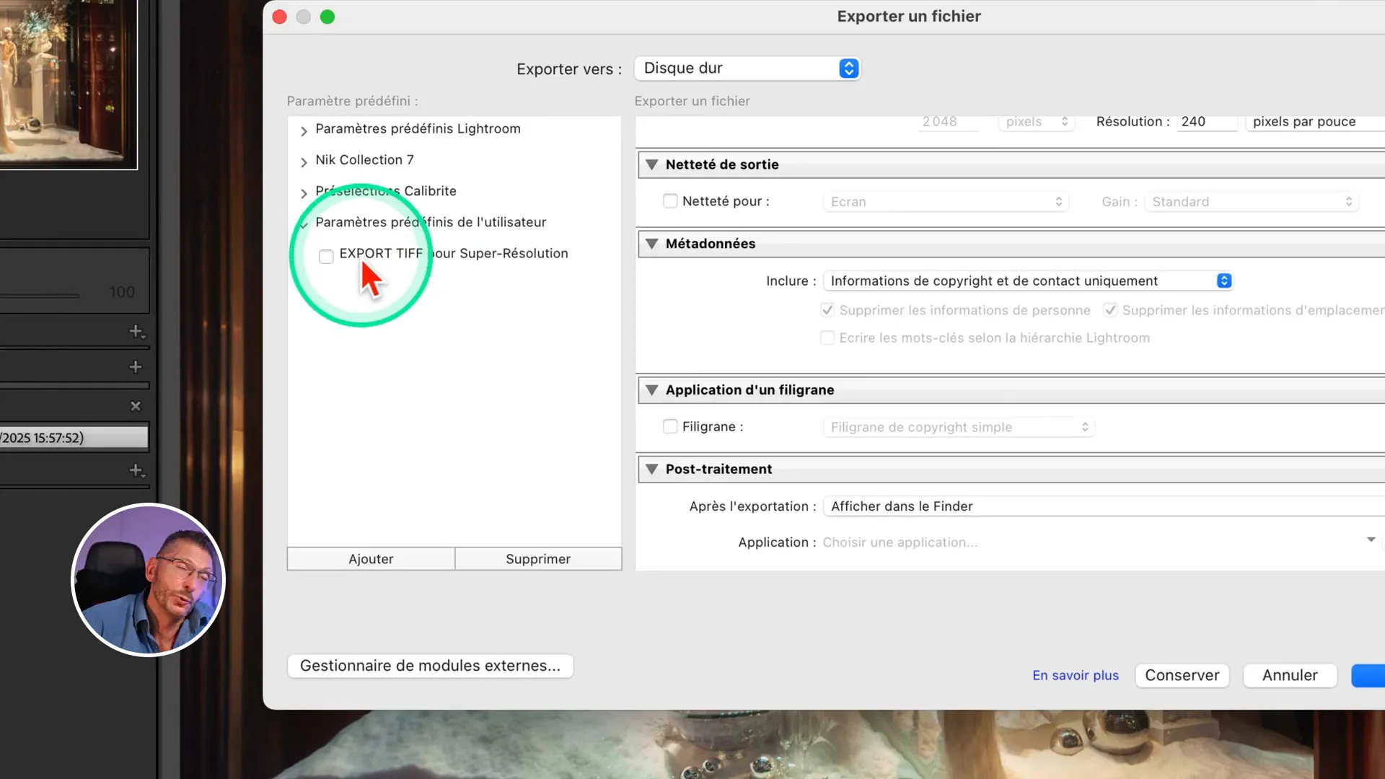
Task: Check the EXPORT TIFF pour Super-Résolution preset
Action: click(x=326, y=256)
